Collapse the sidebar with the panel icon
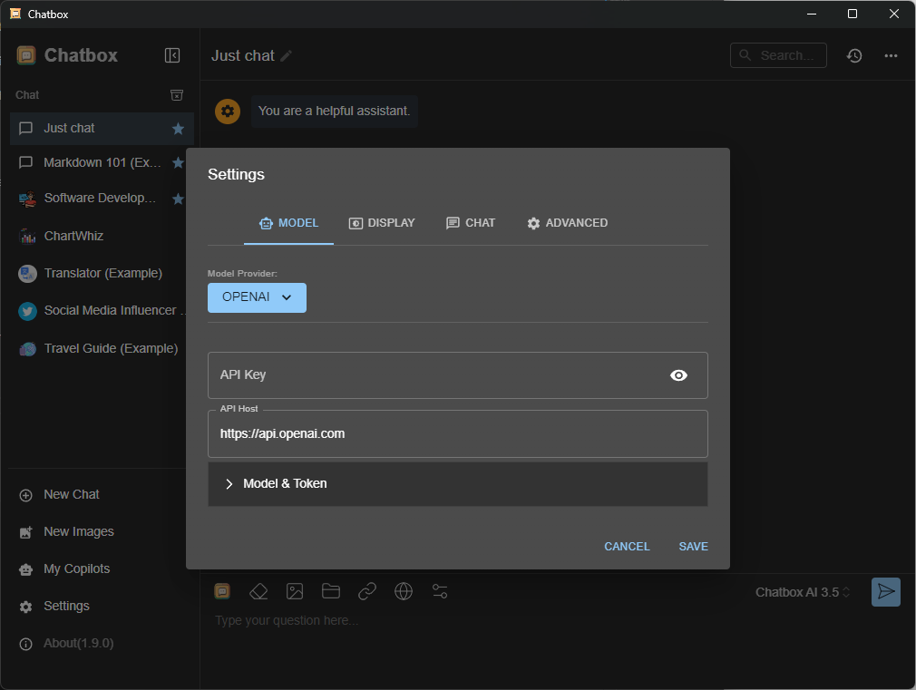The width and height of the screenshot is (916, 690). 171,55
